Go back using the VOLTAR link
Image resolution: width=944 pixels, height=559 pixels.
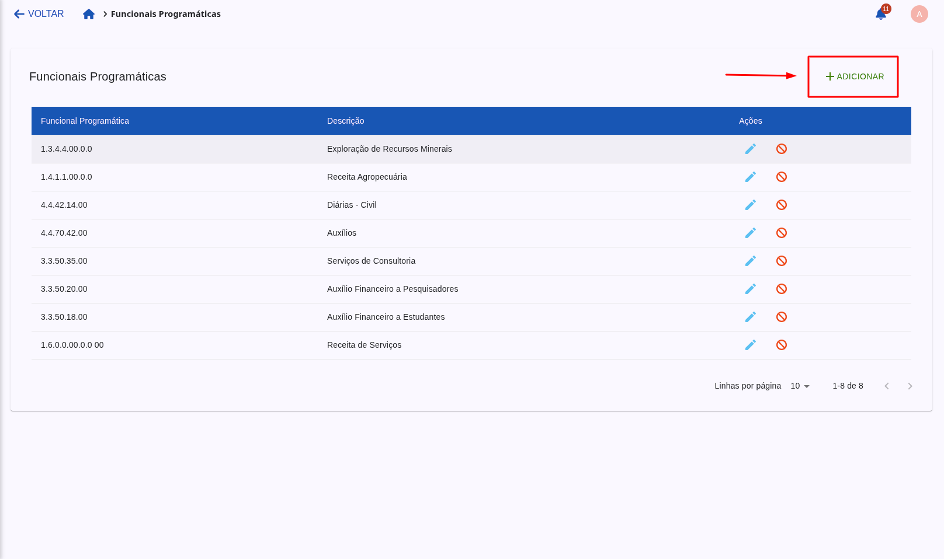pos(39,14)
